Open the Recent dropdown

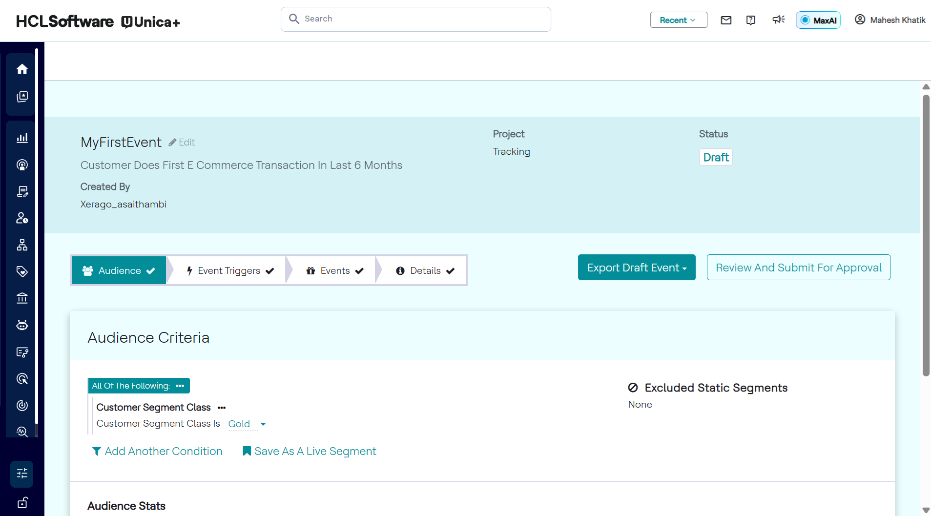click(x=679, y=20)
